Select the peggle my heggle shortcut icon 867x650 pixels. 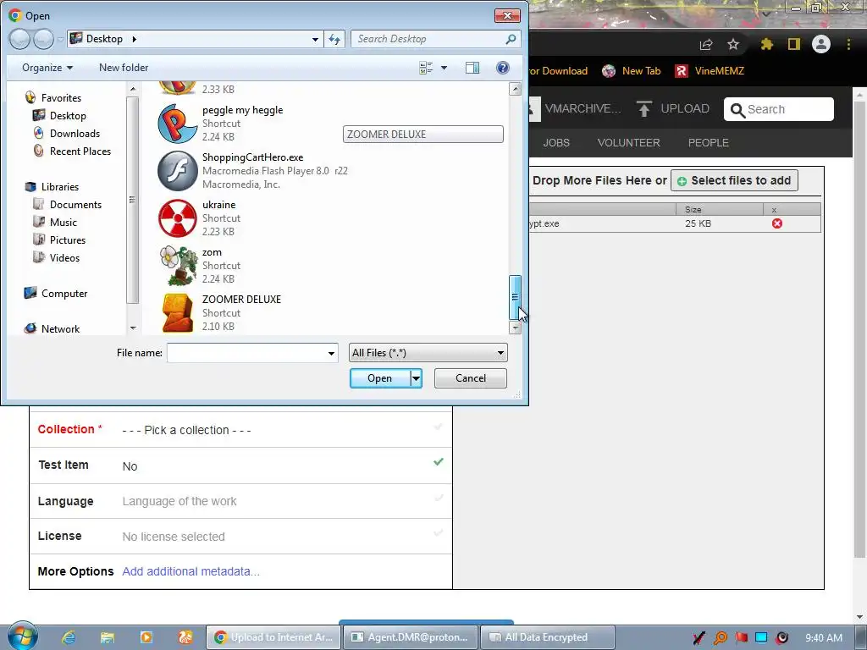coord(178,124)
